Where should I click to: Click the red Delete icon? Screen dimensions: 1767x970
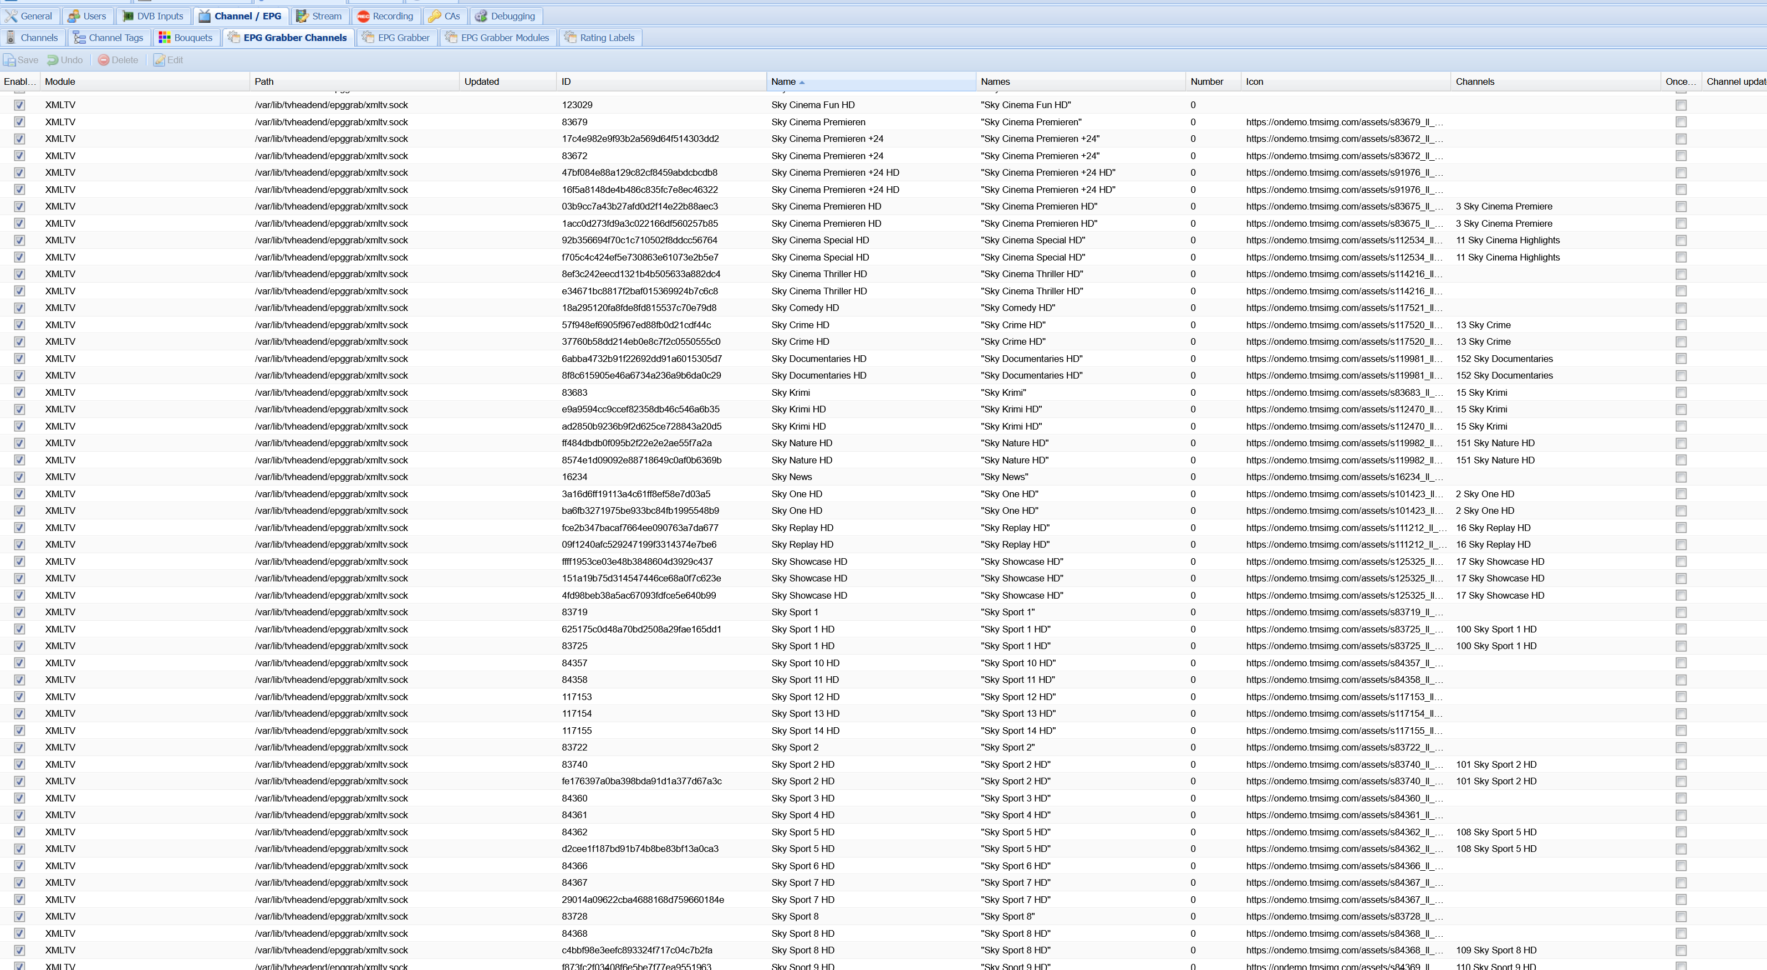(104, 60)
